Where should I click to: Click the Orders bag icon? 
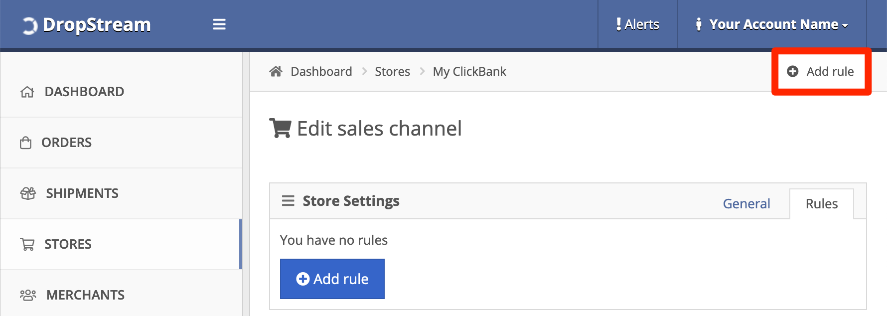25,143
